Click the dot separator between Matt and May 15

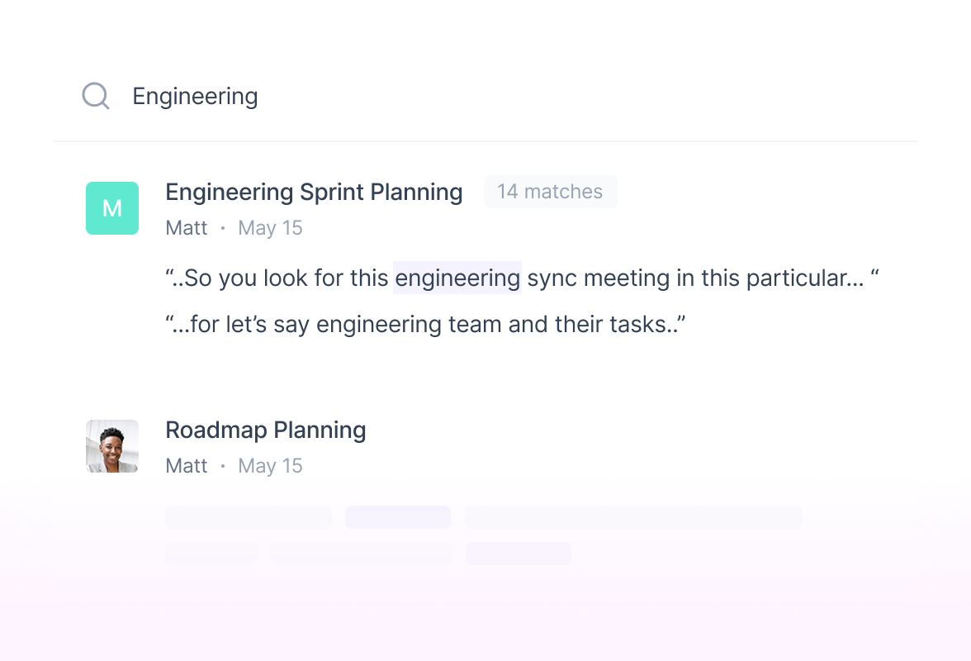pyautogui.click(x=220, y=227)
